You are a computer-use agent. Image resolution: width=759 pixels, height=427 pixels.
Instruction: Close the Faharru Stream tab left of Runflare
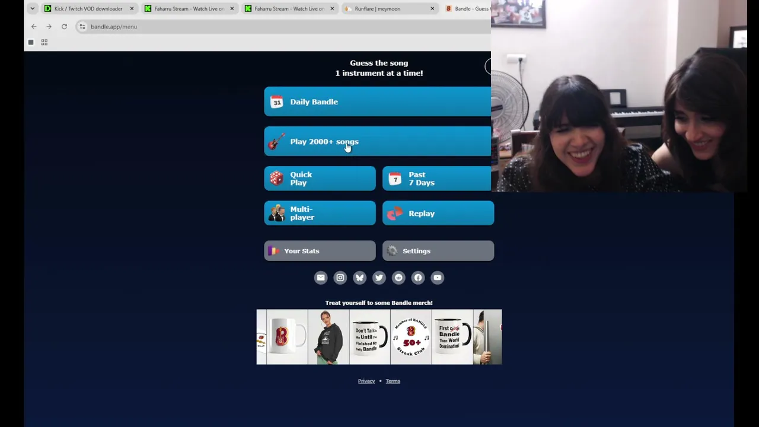pos(332,9)
